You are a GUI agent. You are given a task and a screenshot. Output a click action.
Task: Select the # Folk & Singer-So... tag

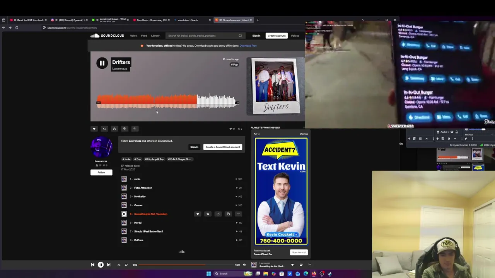[x=179, y=159]
